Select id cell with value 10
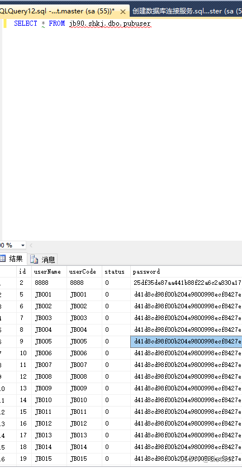The image size is (242, 468). tap(24, 353)
